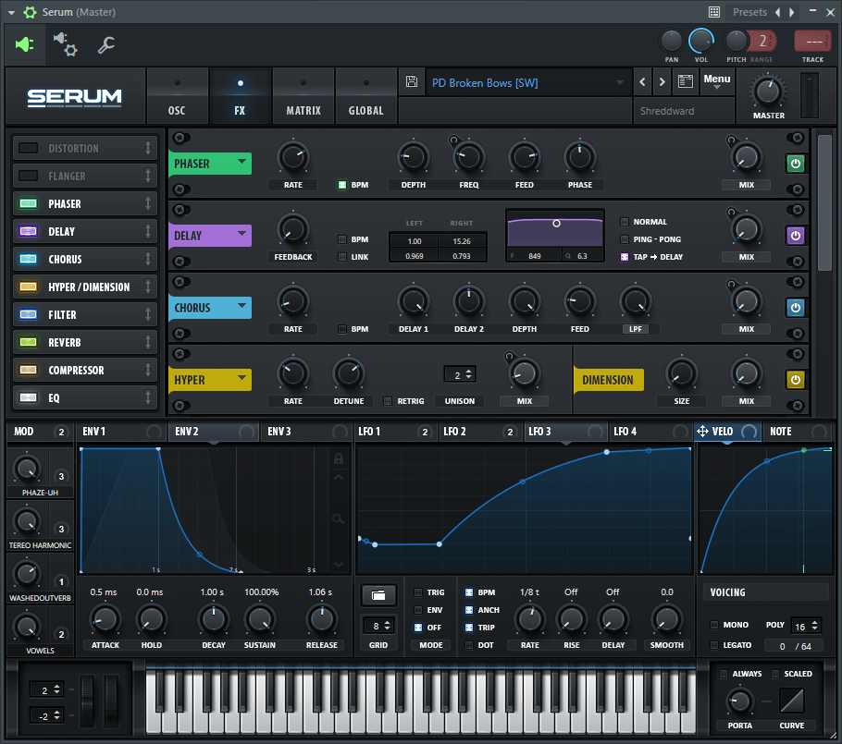Open the FL wrapper plugin grid icon
The height and width of the screenshot is (744, 842).
pos(713,12)
